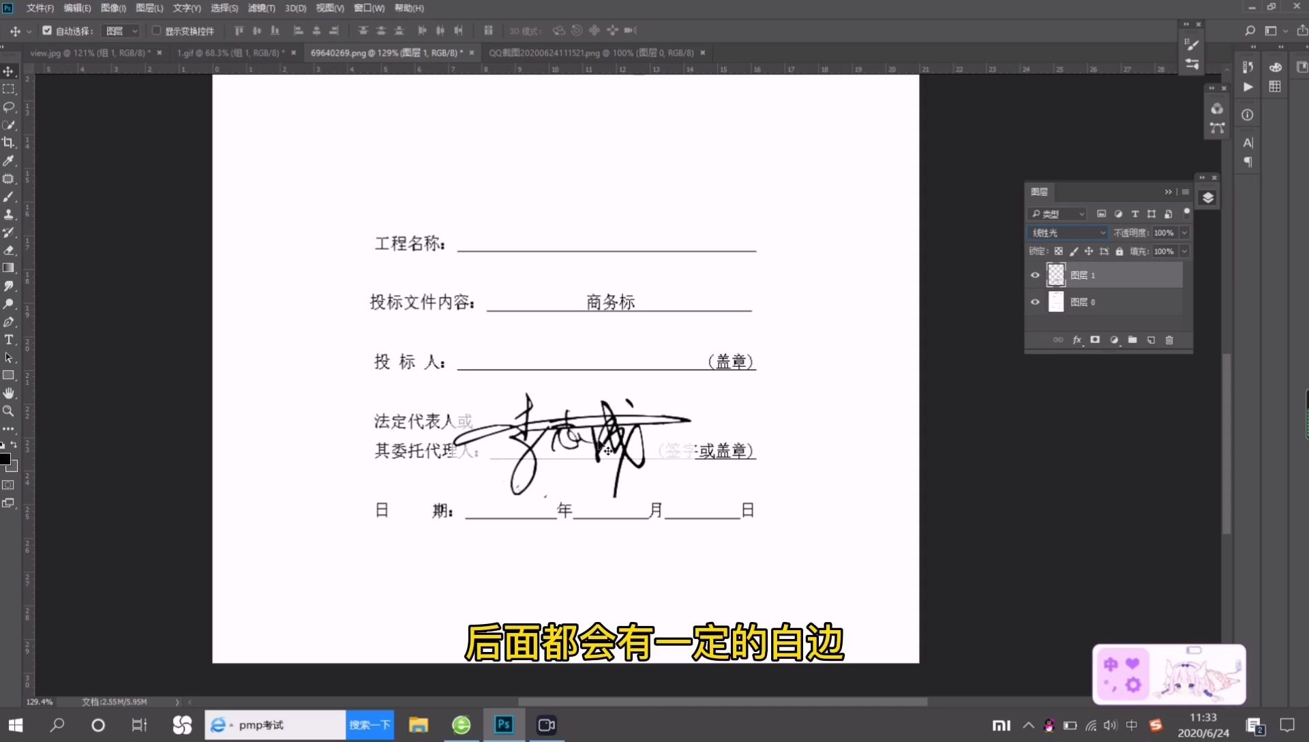Hide 图层 1 with its eye toggle
This screenshot has width=1309, height=742.
click(x=1035, y=275)
